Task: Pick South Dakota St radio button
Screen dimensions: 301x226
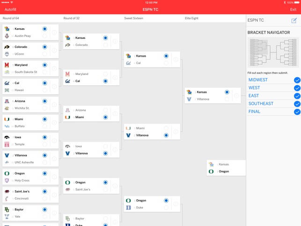Action: 45,72
